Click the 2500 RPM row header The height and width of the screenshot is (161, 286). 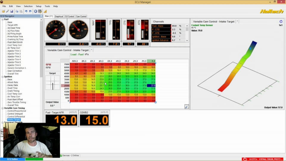coord(65,86)
